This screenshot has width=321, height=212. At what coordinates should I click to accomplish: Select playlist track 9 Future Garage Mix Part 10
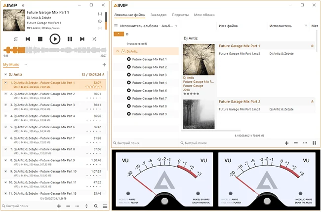[54, 174]
